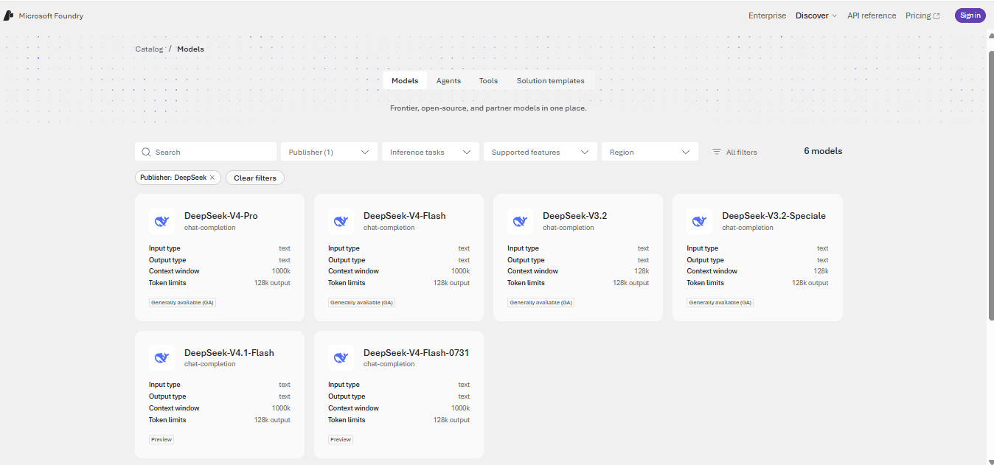Click DeepSeek-V4-Flash Generally available (GA) badge

361,302
